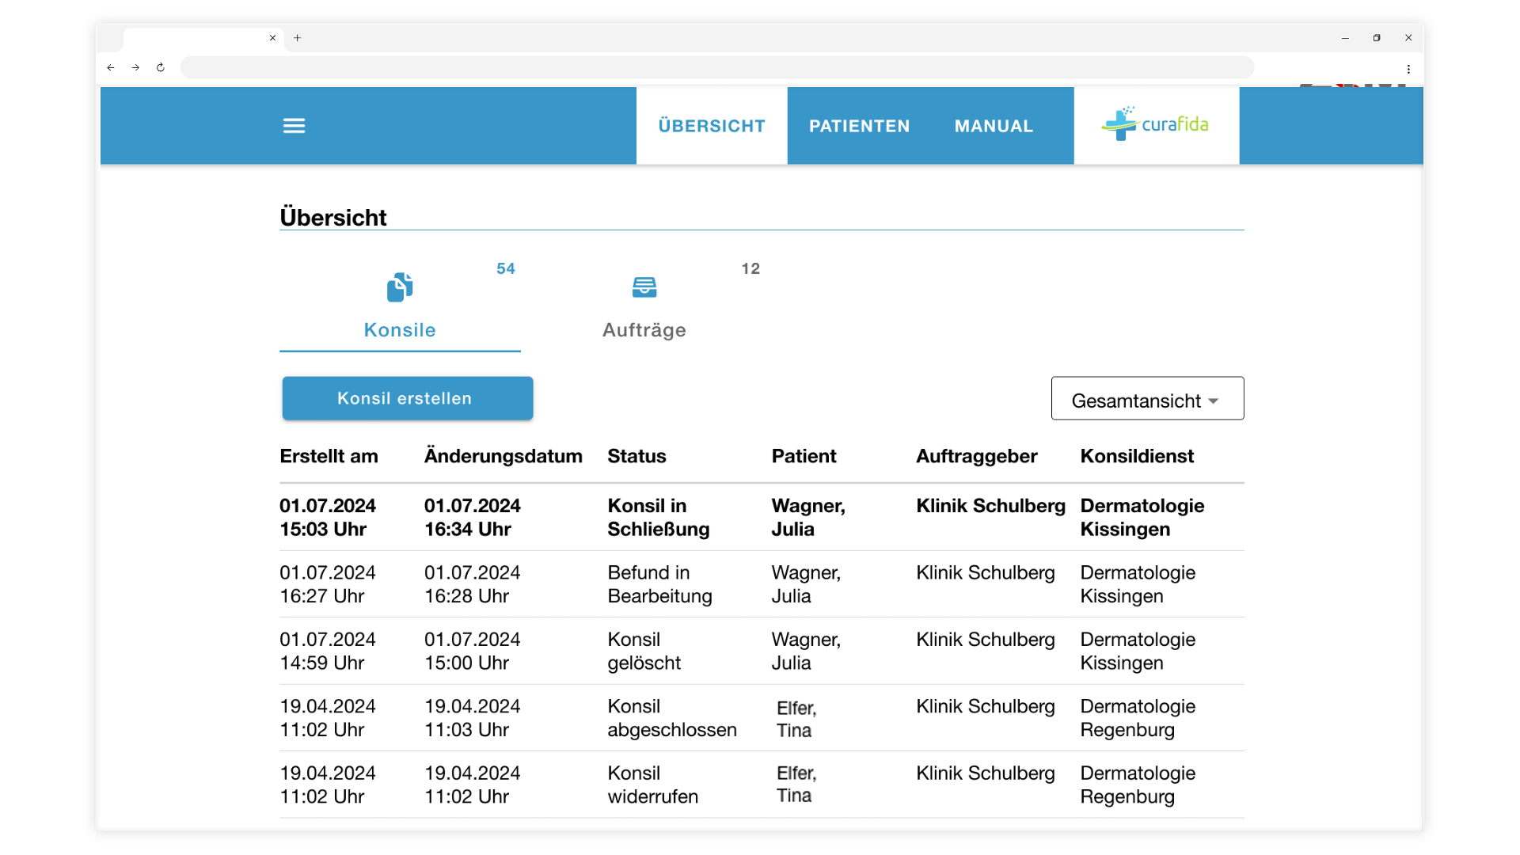This screenshot has height=855, width=1520.
Task: Open the row with status Konsil in Schließung
Action: click(x=762, y=517)
